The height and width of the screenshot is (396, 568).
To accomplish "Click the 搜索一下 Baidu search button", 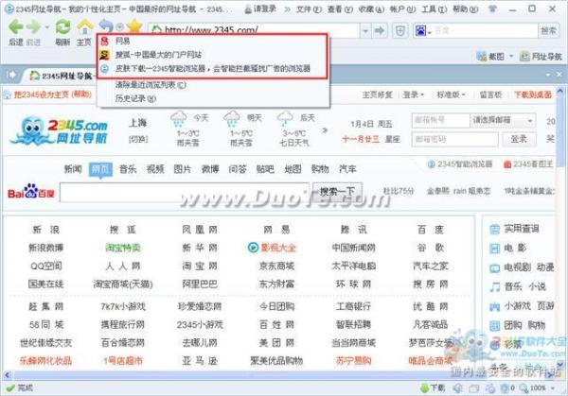I will [337, 192].
